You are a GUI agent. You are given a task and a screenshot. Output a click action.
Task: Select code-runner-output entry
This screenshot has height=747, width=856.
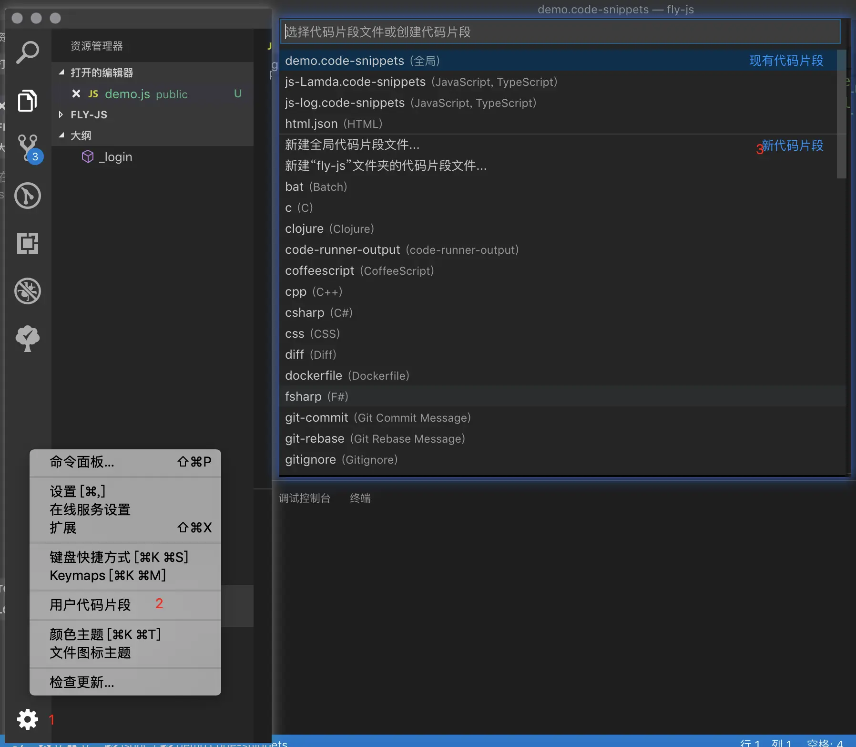point(558,249)
